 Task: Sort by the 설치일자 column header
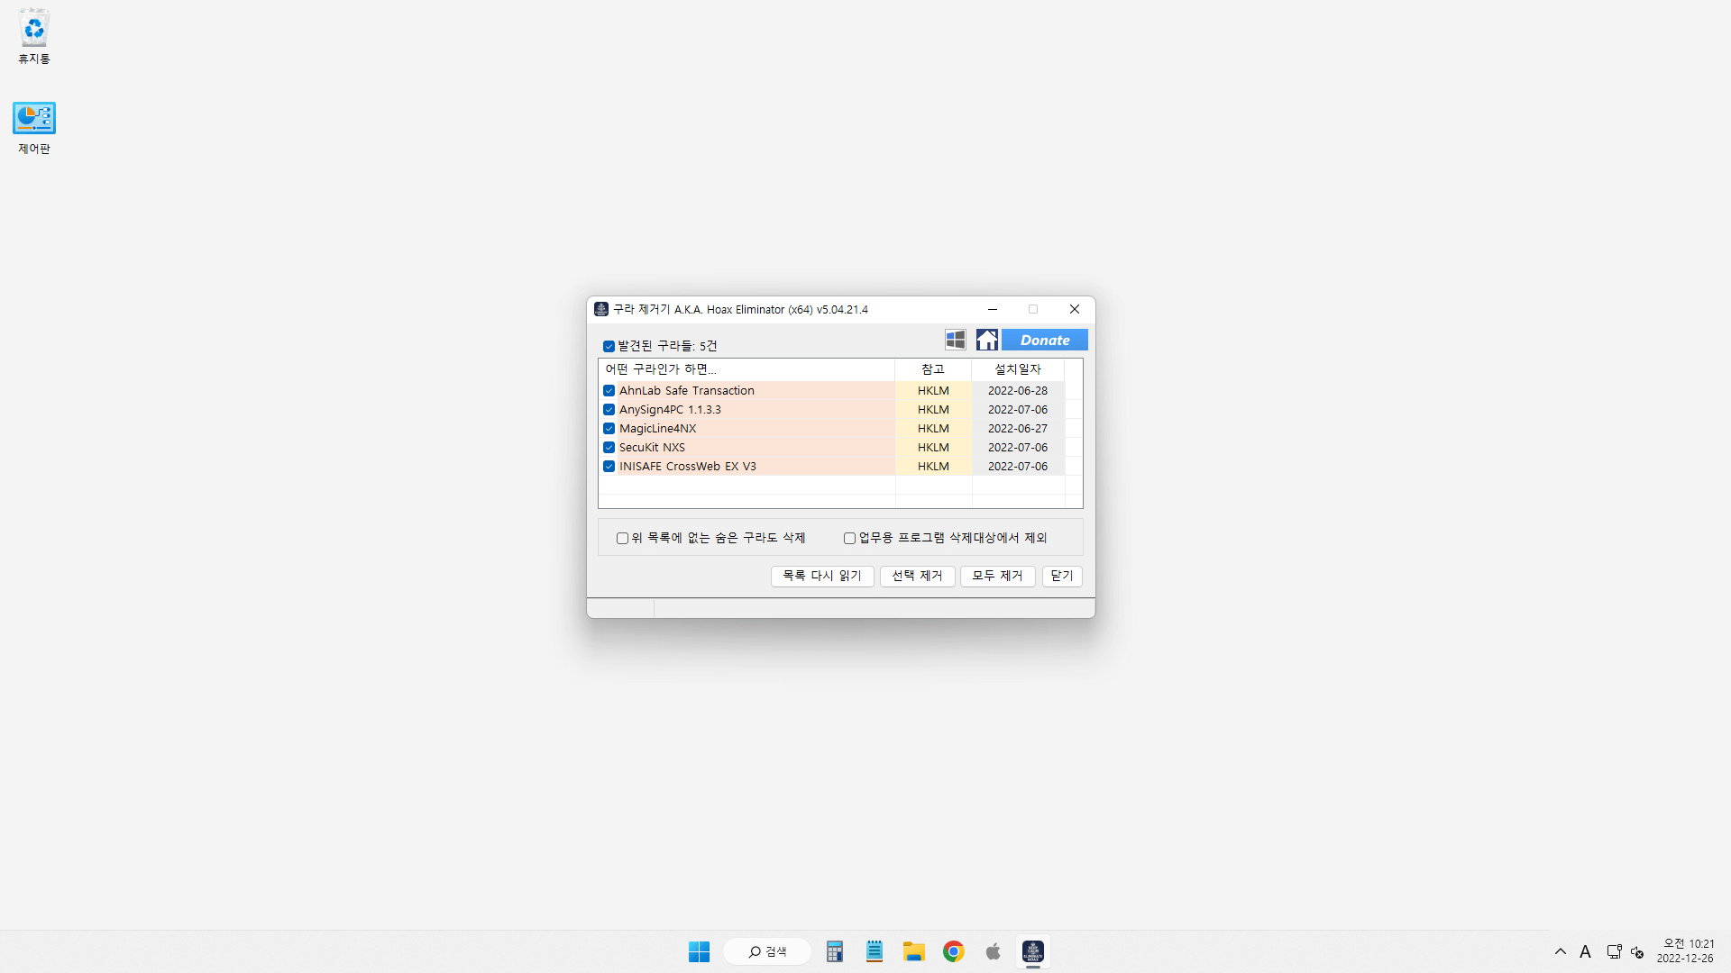point(1018,369)
